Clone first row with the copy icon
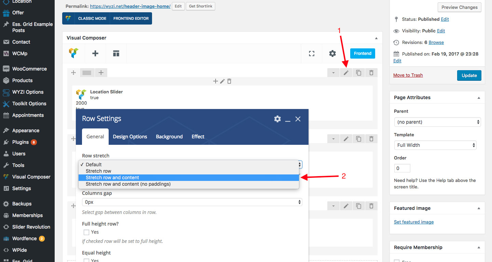The width and height of the screenshot is (492, 262). click(359, 73)
